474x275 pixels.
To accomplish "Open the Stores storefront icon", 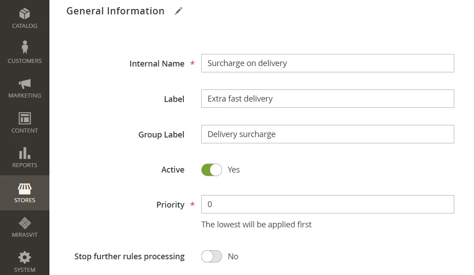I will pyautogui.click(x=25, y=188).
